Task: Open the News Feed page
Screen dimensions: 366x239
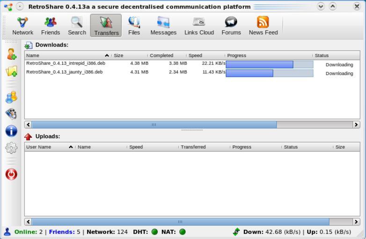Action: coord(263,26)
